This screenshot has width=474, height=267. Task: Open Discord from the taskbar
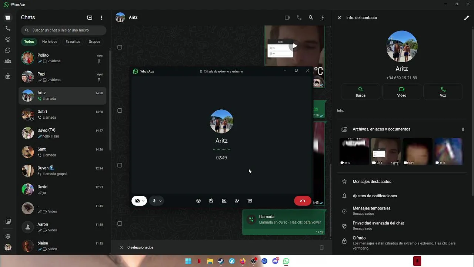coord(275,261)
